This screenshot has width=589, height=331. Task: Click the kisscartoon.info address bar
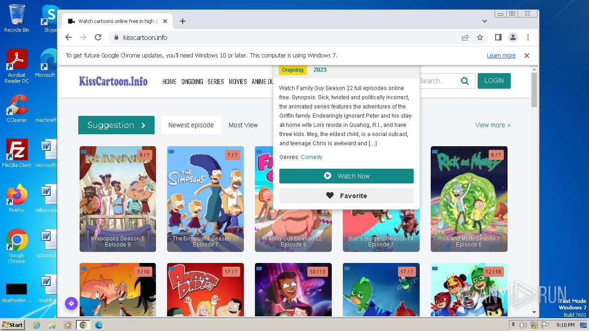click(285, 38)
